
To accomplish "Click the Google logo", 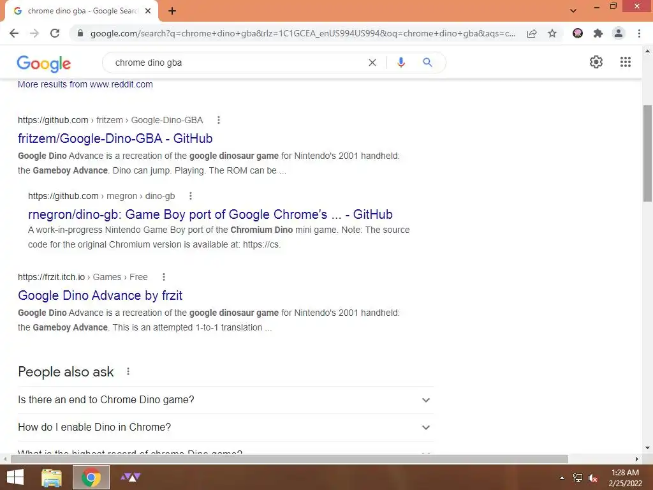I will coord(44,63).
